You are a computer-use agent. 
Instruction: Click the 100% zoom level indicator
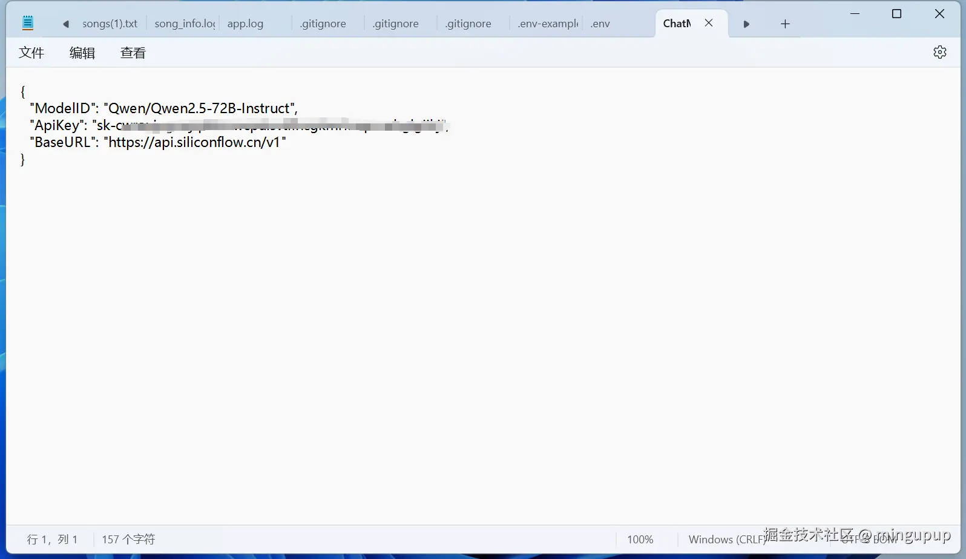[x=640, y=539]
